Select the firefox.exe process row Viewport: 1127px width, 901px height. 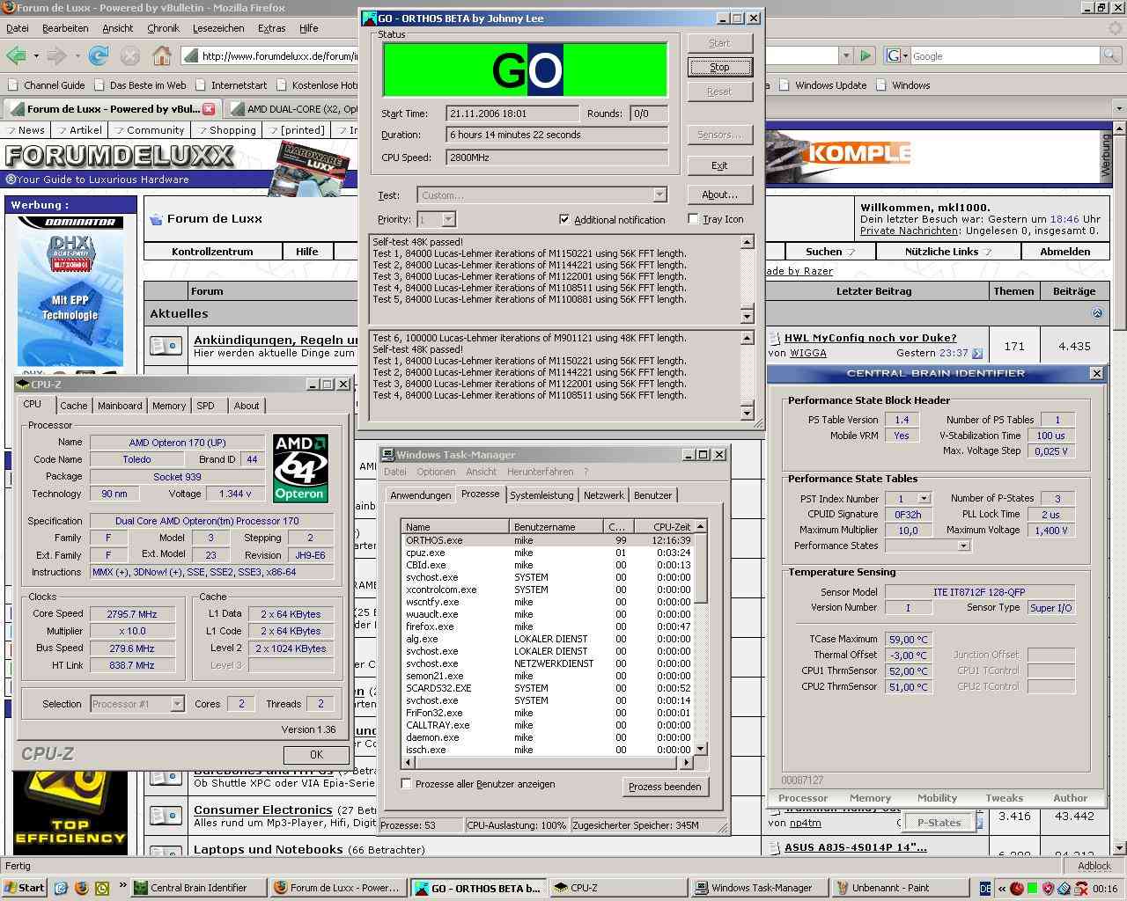548,626
